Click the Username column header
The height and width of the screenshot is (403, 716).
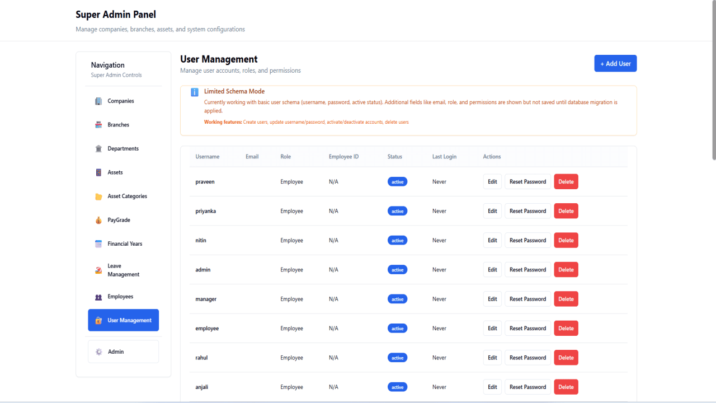(208, 157)
